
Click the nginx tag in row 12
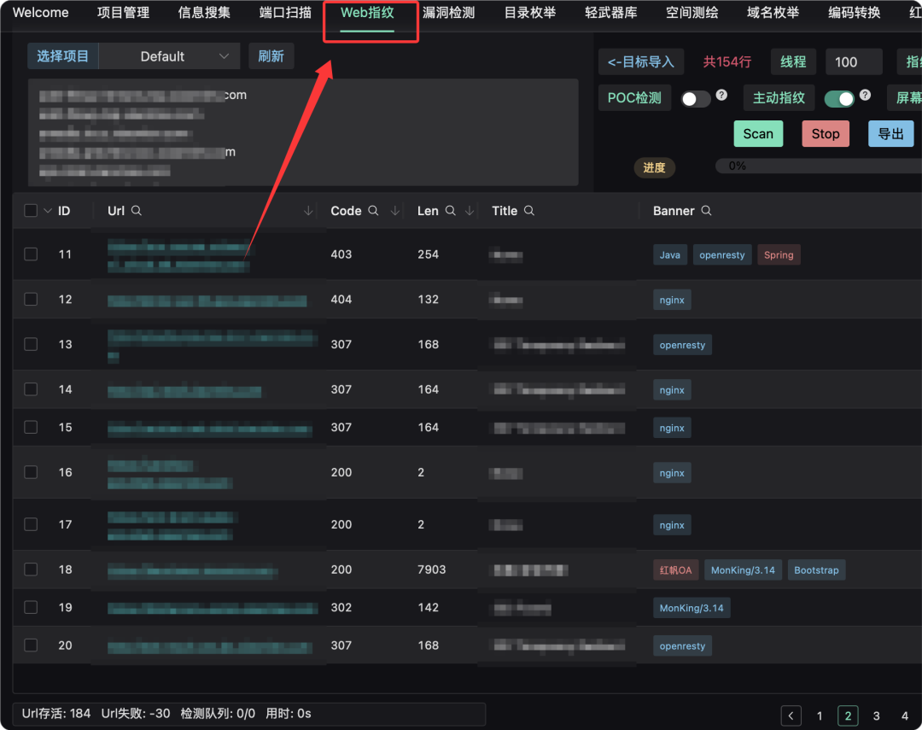[x=672, y=300]
